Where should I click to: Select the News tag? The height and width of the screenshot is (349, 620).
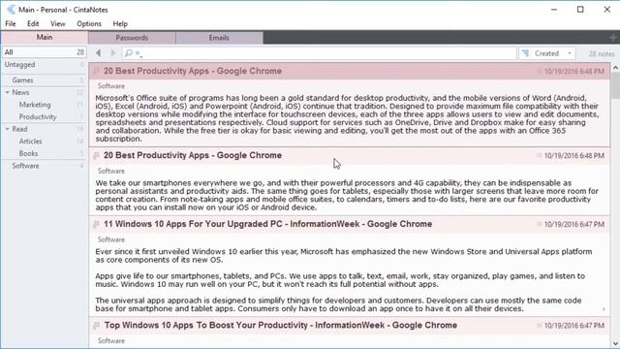pos(20,92)
